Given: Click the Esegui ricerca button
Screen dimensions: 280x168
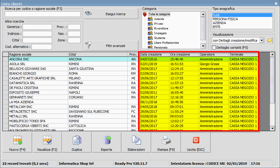Looking at the screenshot, I should (111, 14).
